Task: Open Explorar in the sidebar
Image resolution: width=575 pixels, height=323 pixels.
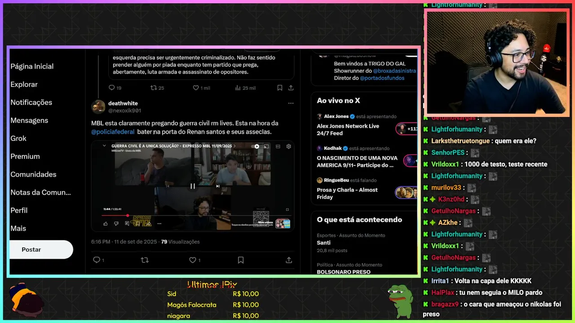Action: (24, 84)
